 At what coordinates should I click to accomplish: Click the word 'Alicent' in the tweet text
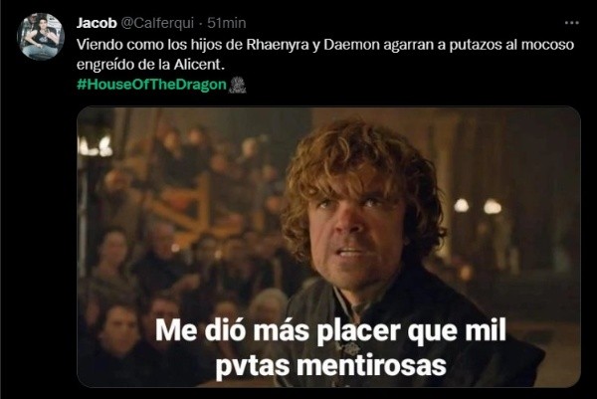(x=197, y=65)
